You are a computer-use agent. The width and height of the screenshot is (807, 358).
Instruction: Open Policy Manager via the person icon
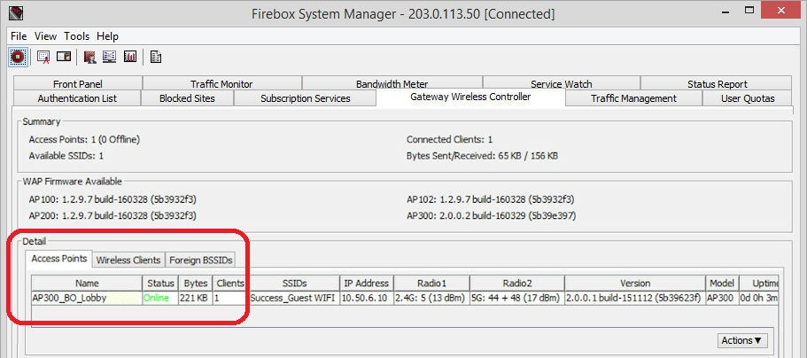pyautogui.click(x=90, y=57)
